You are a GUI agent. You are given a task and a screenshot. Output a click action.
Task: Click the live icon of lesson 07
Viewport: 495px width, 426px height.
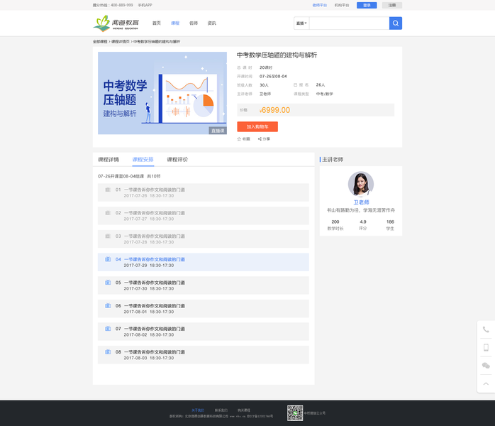108,329
